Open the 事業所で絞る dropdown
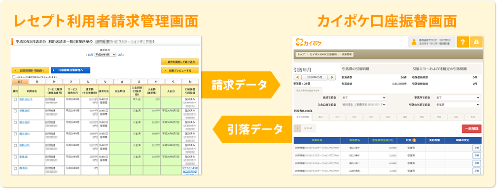497x189 pixels. (x=458, y=97)
